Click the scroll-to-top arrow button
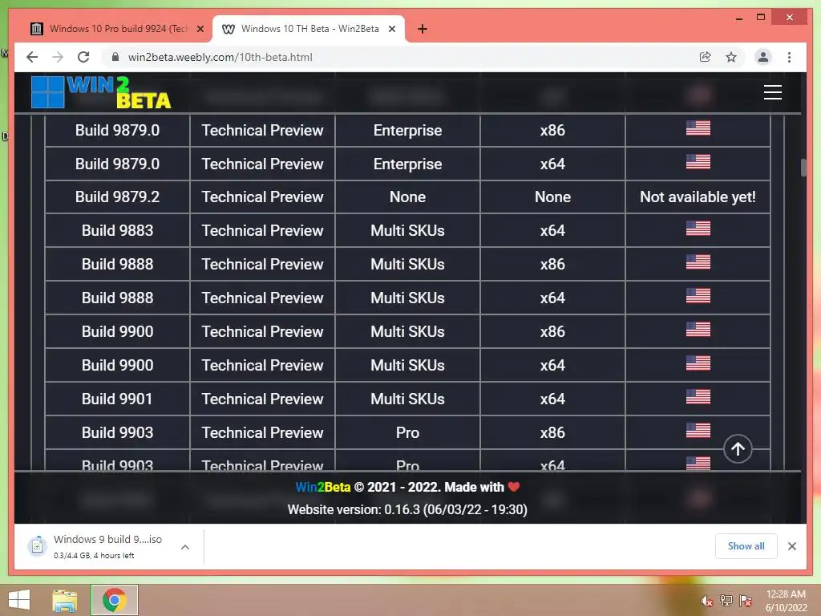821x616 pixels. click(738, 449)
